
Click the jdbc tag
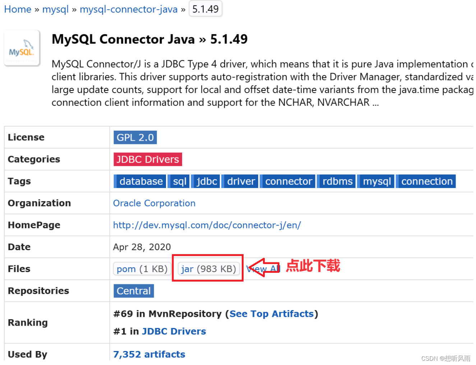[205, 181]
